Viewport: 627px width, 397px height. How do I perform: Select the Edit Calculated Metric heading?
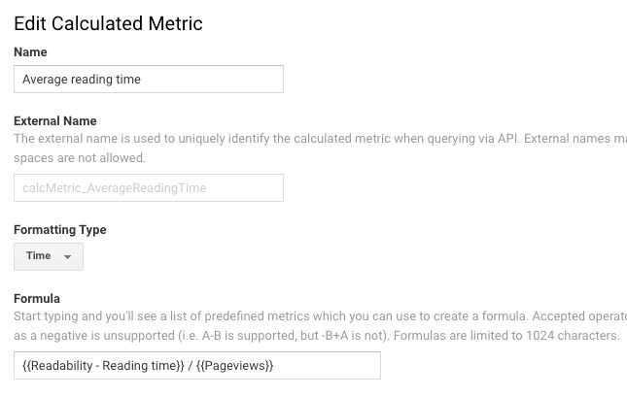click(x=108, y=23)
